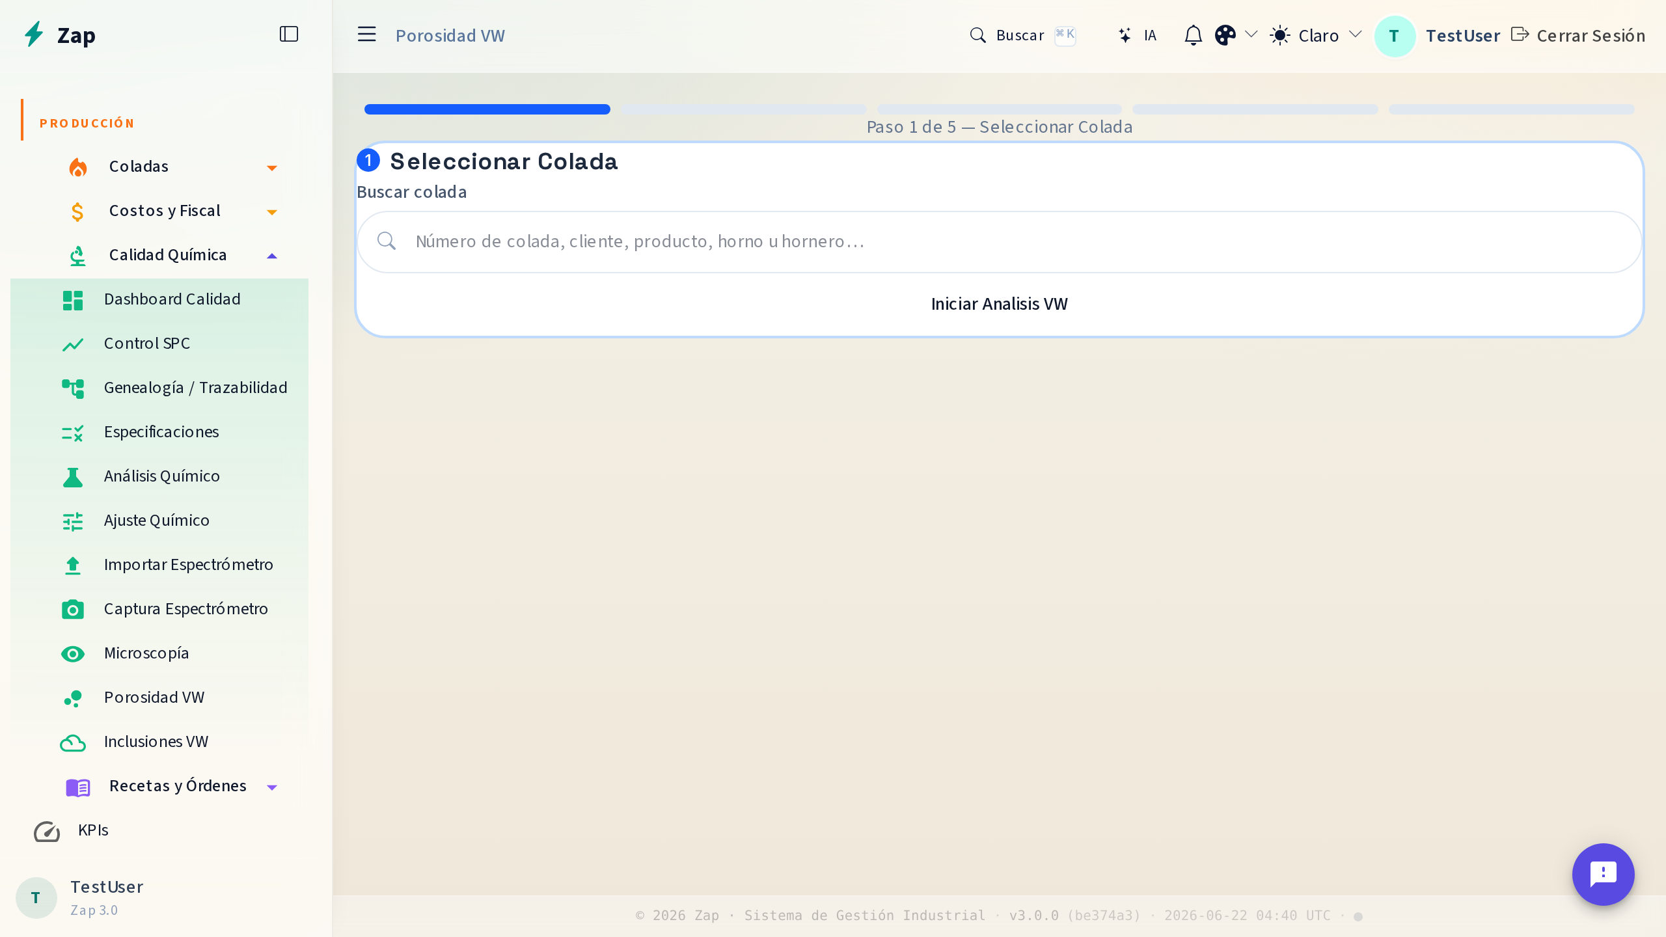Toggle sidebar collapse panel icon
The height and width of the screenshot is (937, 1666).
click(x=289, y=34)
